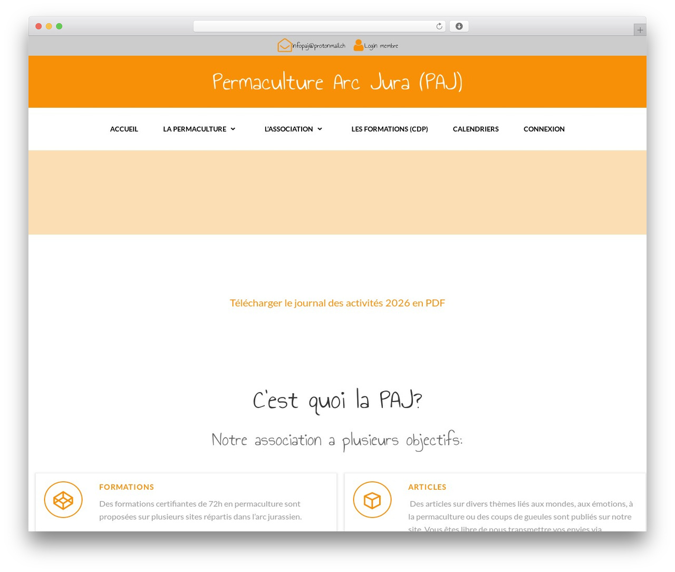This screenshot has height=572, width=675.
Task: Click the Articles cube circle icon
Action: [372, 500]
